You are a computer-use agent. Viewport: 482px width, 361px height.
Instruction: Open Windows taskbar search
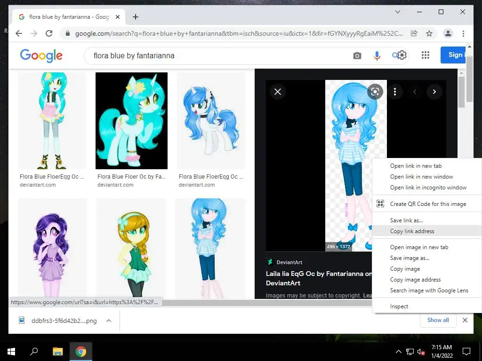[34, 351]
